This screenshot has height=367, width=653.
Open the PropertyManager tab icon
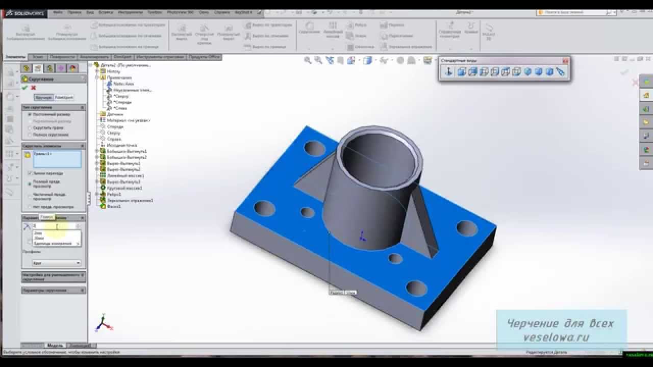pos(38,68)
